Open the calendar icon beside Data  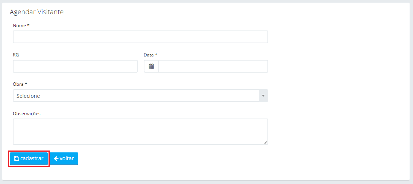tap(151, 66)
